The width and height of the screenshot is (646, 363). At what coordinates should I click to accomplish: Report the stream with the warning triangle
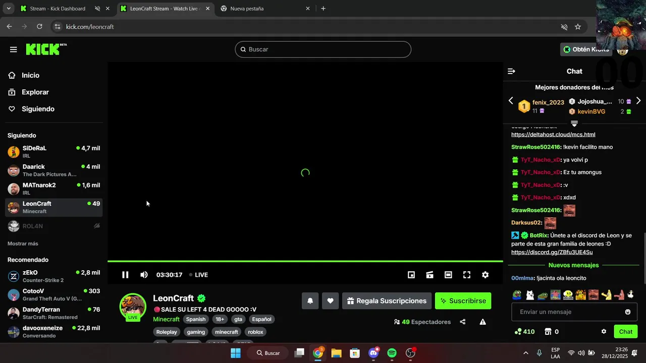(x=482, y=322)
